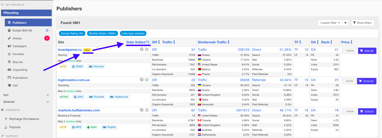Click Links type: dofollow filter tag
Screen dimensions: 382x138
click(133, 34)
